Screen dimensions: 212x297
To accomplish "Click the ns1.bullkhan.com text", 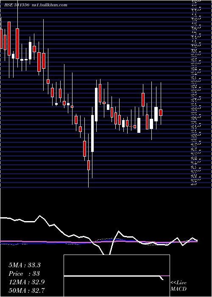I will (50, 5).
